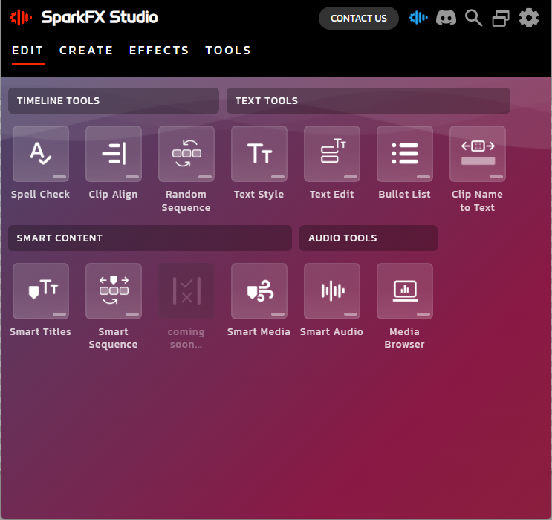Click the overlapping windows icon
The height and width of the screenshot is (520, 552).
(x=501, y=18)
